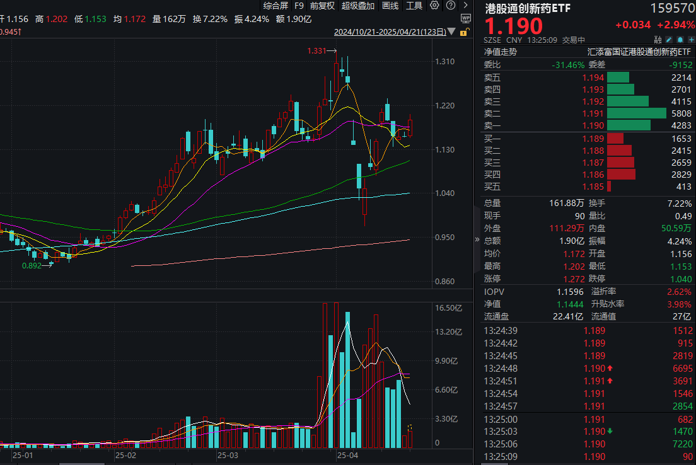Click the 卖二 green order volume bar
Image resolution: width=696 pixels, height=465 pixels.
click(x=636, y=113)
